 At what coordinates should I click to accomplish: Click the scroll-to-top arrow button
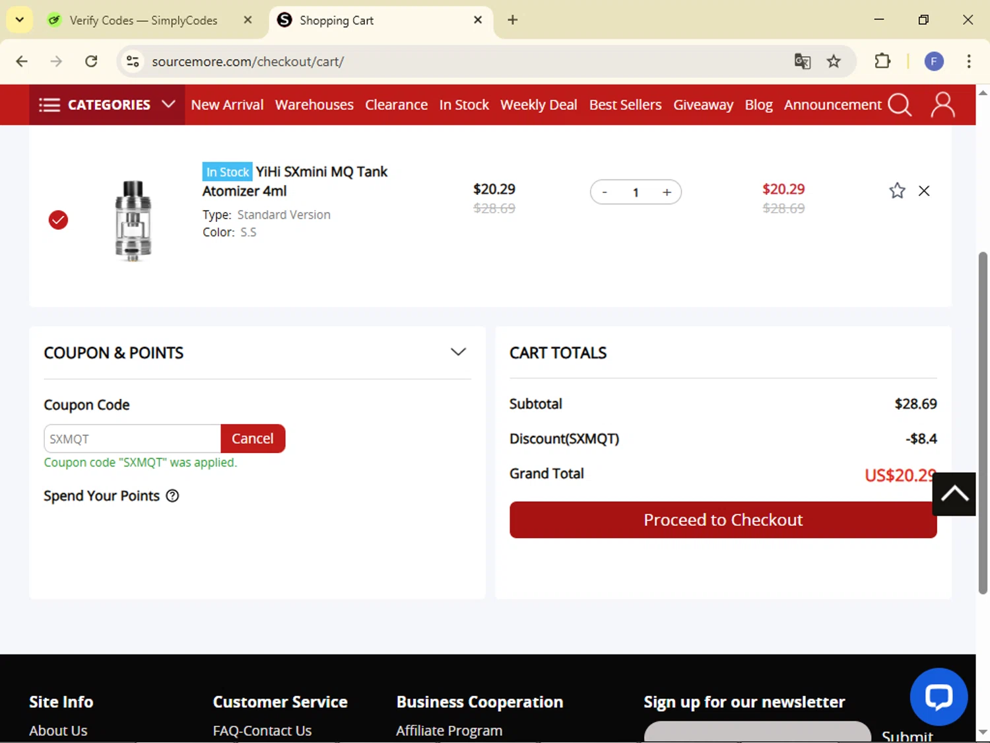tap(954, 494)
